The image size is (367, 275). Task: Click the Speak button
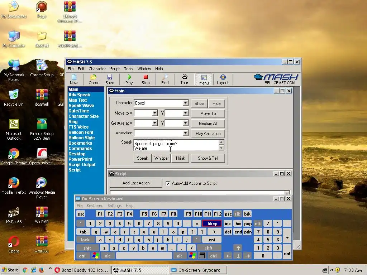pyautogui.click(x=142, y=158)
